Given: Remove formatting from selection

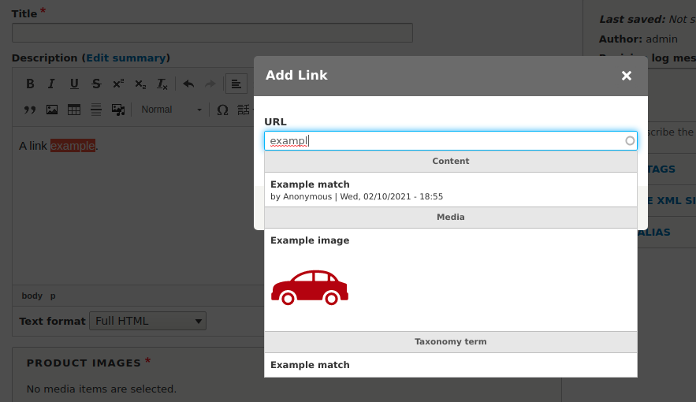Looking at the screenshot, I should coord(162,84).
